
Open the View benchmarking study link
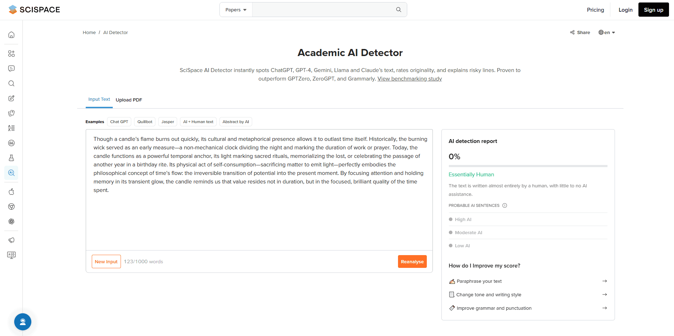[x=409, y=79]
